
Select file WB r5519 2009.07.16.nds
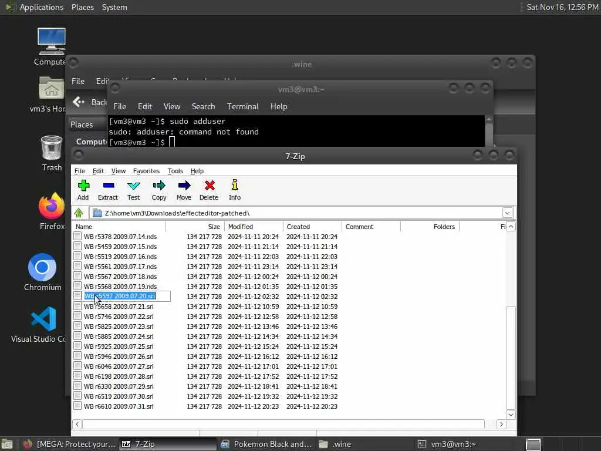coord(120,257)
